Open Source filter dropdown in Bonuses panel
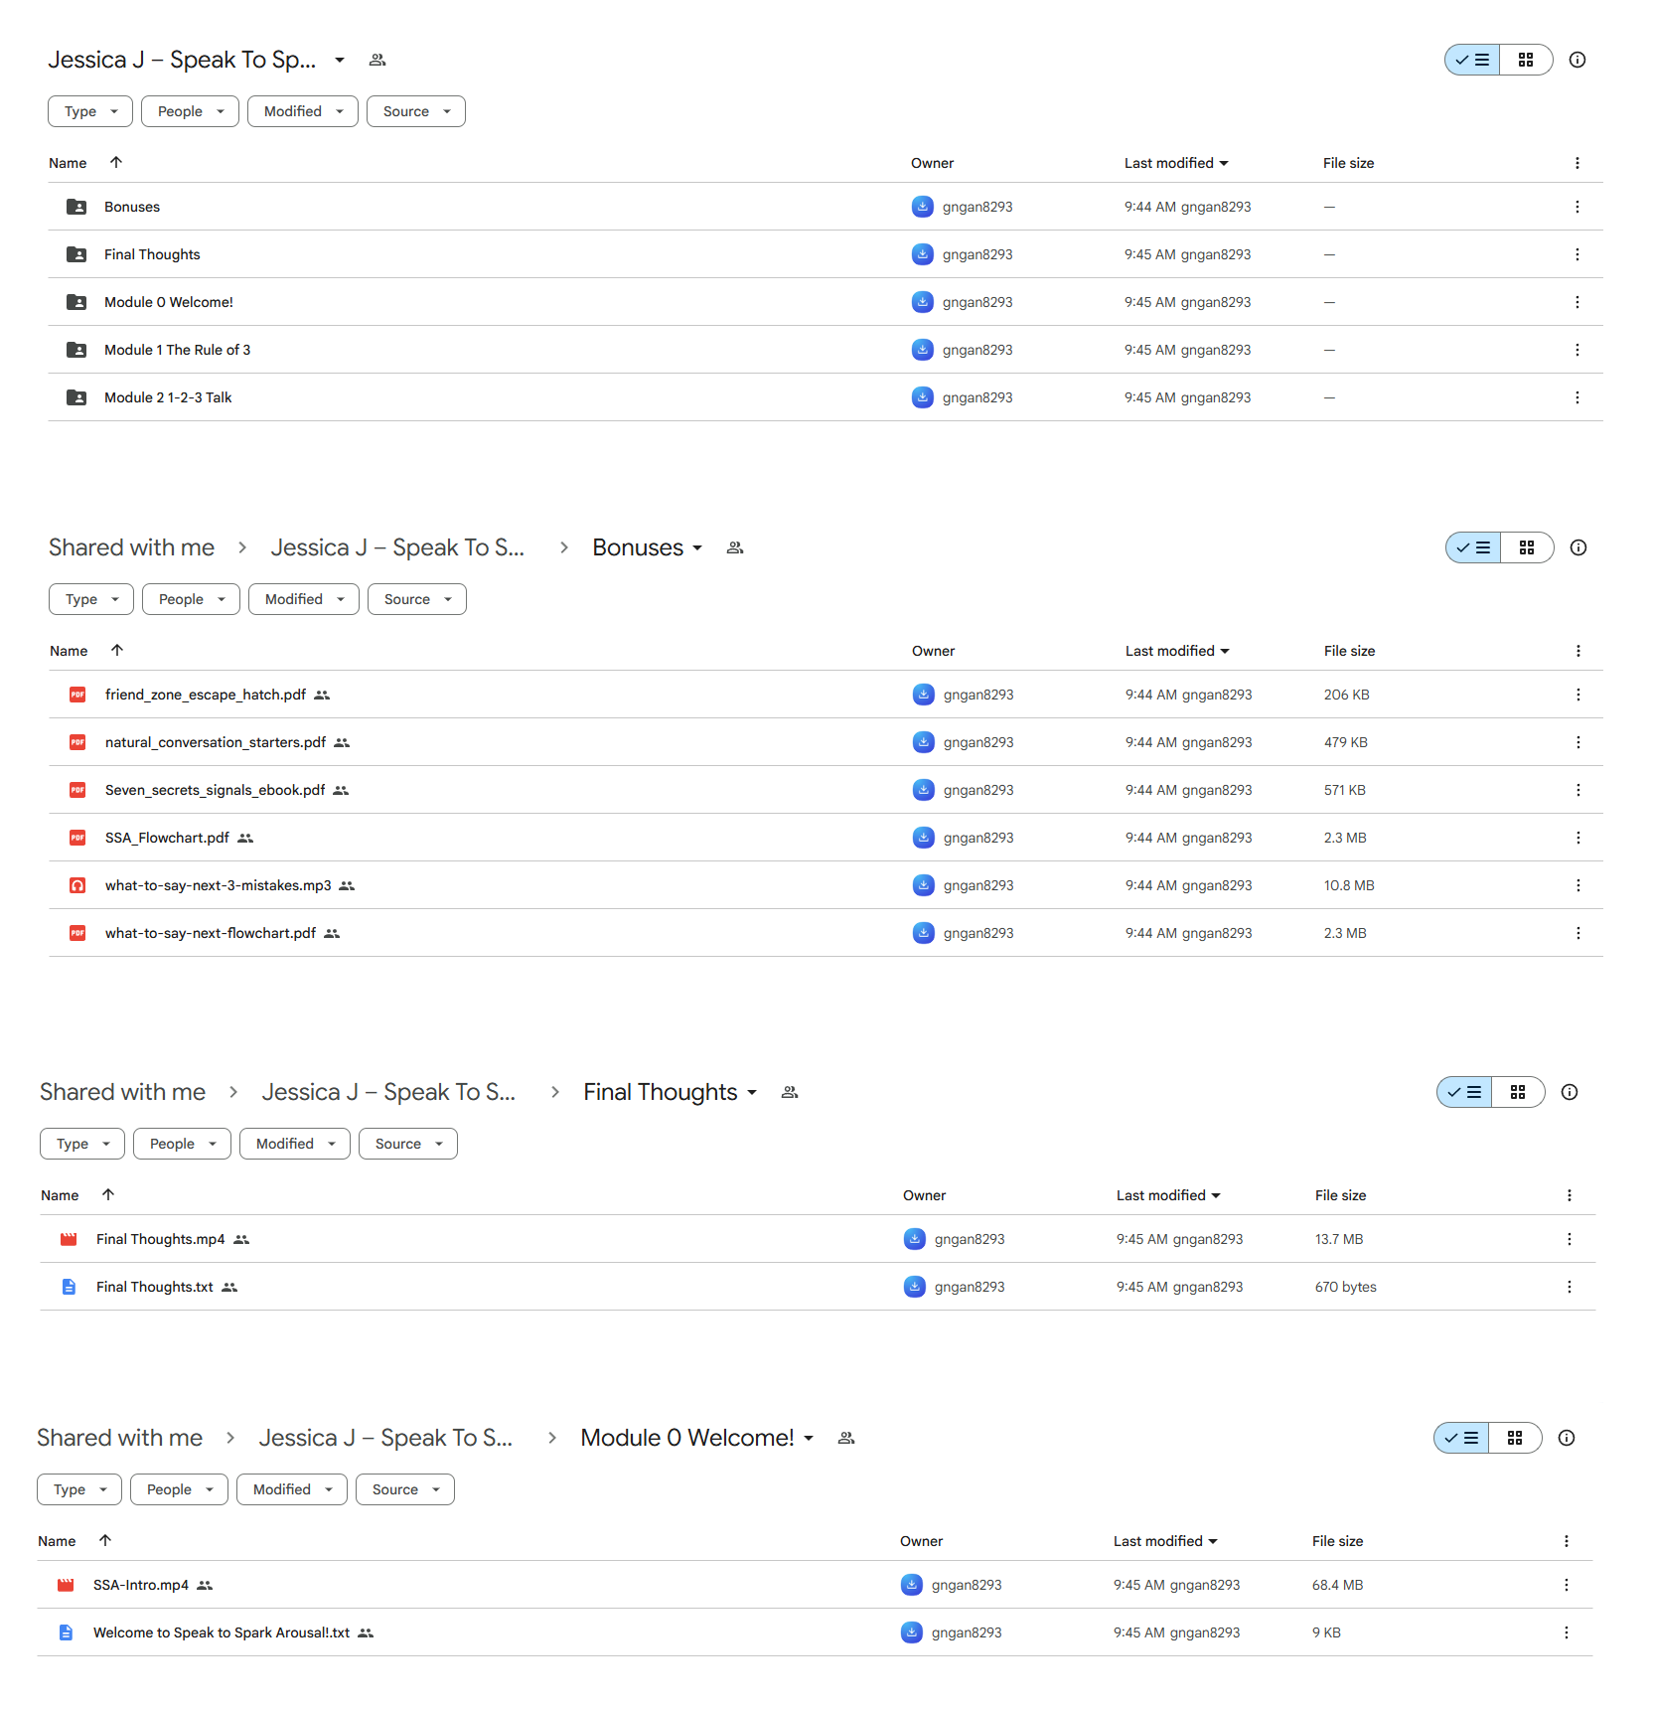This screenshot has height=1709, width=1653. coord(417,599)
